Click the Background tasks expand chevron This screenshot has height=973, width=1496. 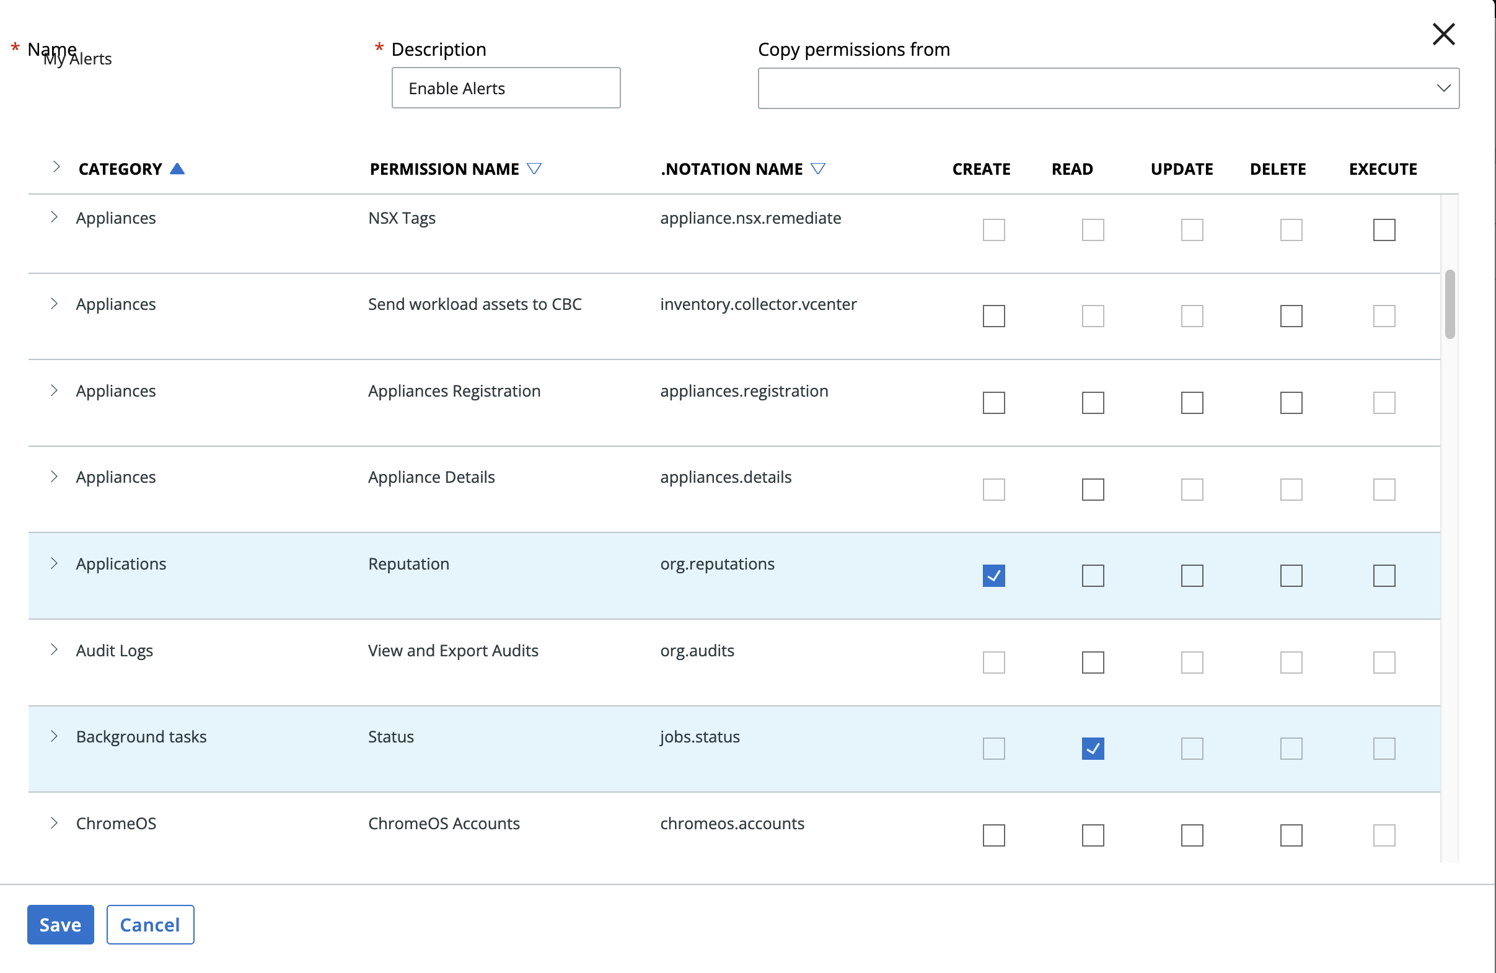click(55, 736)
